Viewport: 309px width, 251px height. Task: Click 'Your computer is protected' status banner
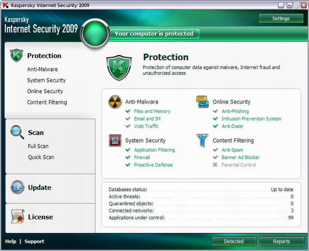click(154, 34)
